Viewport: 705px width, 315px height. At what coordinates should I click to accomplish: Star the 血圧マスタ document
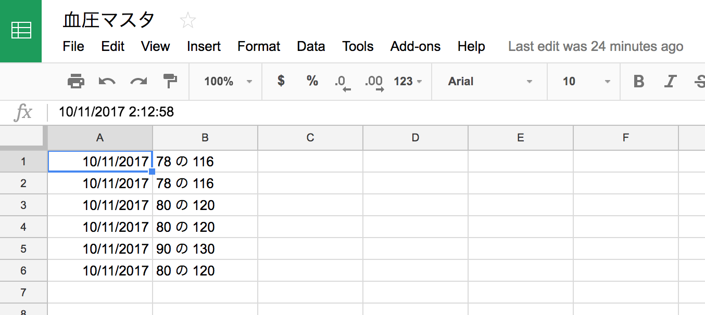(x=187, y=21)
